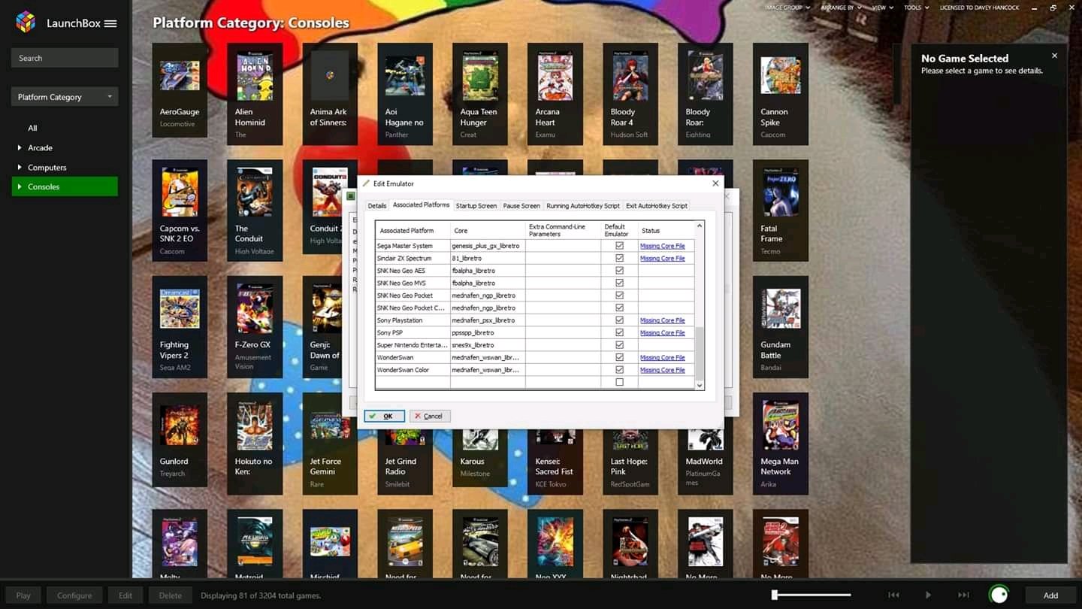Click the platforms table scroll down arrow
This screenshot has width=1082, height=609.
coord(700,385)
